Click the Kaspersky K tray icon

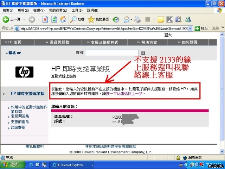pyautogui.click(x=201, y=165)
